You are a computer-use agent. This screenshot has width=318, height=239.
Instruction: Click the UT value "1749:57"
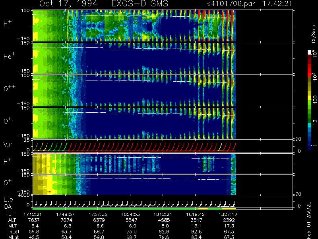tap(65, 214)
